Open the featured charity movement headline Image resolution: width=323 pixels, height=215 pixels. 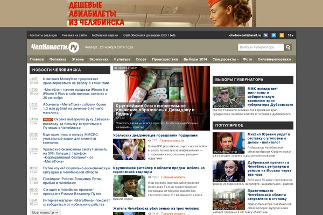click(x=155, y=110)
